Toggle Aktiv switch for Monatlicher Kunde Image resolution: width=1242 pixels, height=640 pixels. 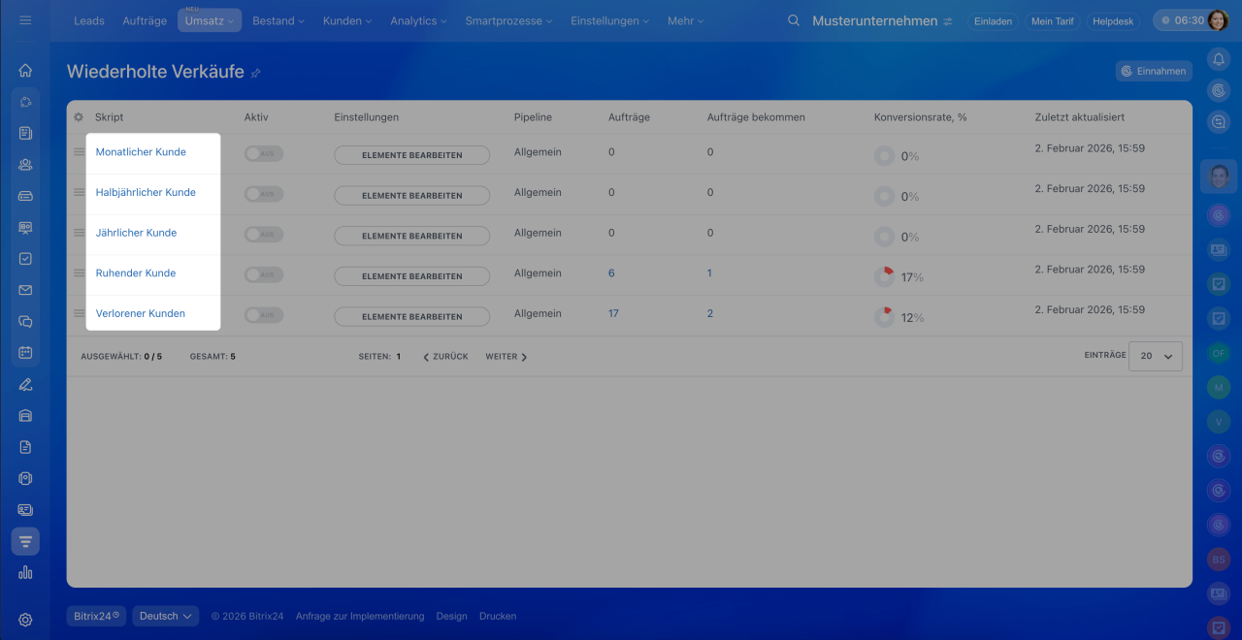click(263, 154)
